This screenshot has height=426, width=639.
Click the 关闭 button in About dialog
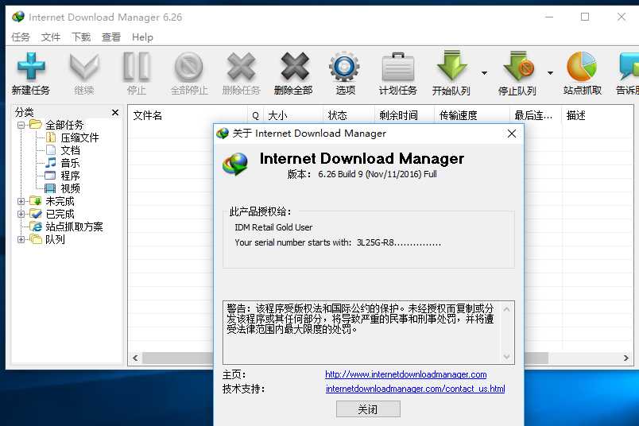click(x=368, y=409)
